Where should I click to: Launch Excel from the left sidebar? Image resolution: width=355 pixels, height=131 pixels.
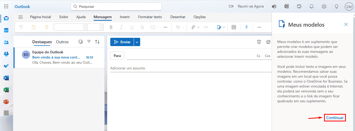coord(6,90)
